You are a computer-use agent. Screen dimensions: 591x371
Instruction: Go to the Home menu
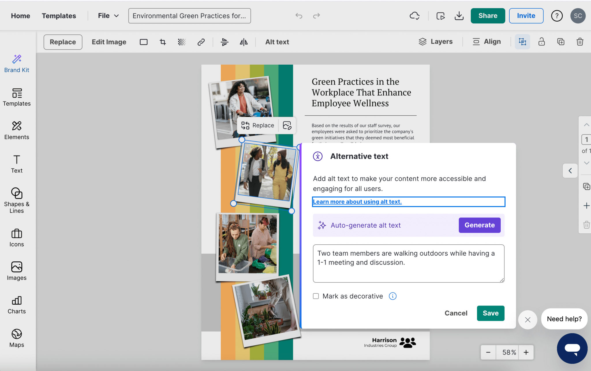click(20, 16)
